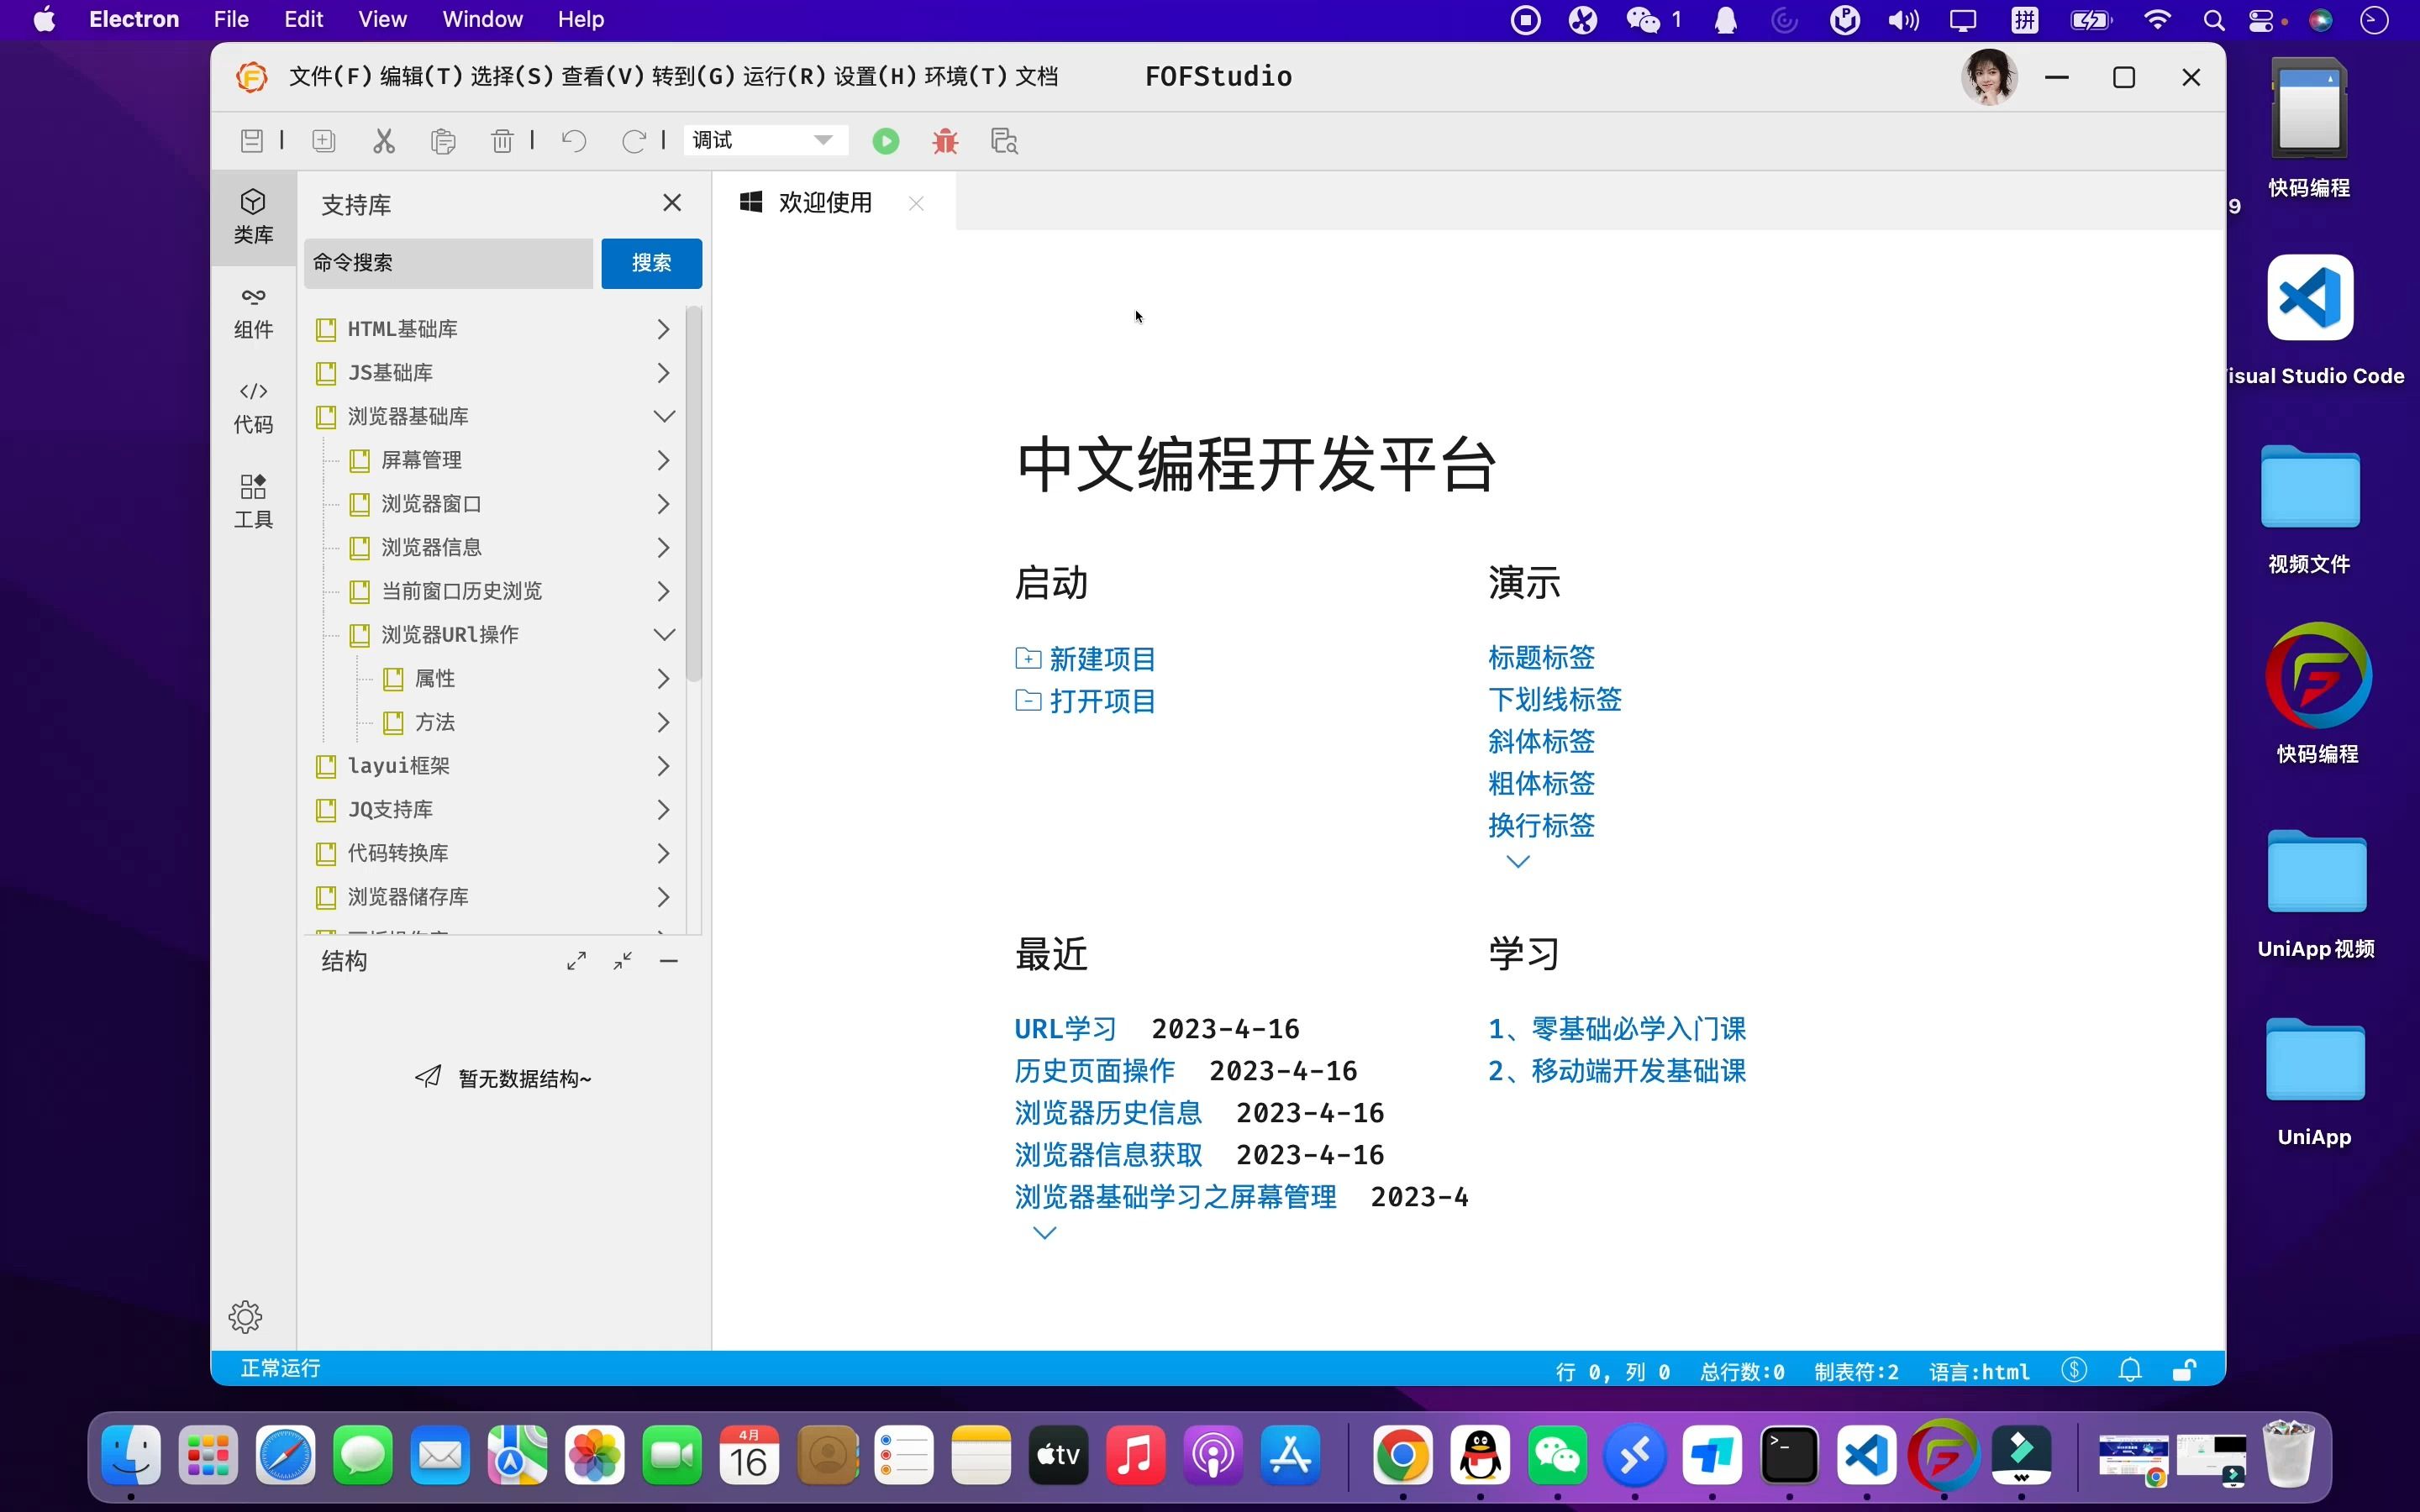The image size is (2420, 1512).
Task: Start debugging with the red bug icon
Action: click(x=945, y=141)
